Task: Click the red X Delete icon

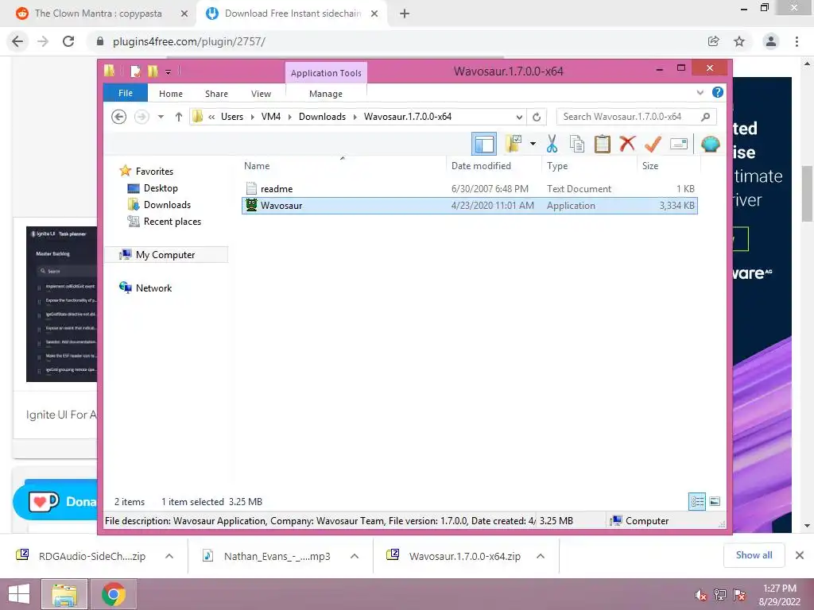Action: 627,143
